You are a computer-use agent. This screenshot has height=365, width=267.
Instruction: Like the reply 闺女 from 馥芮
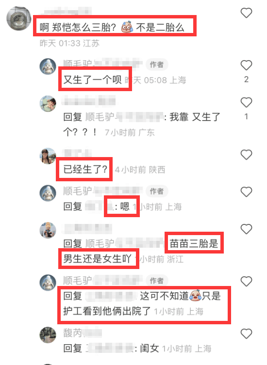[x=246, y=333]
